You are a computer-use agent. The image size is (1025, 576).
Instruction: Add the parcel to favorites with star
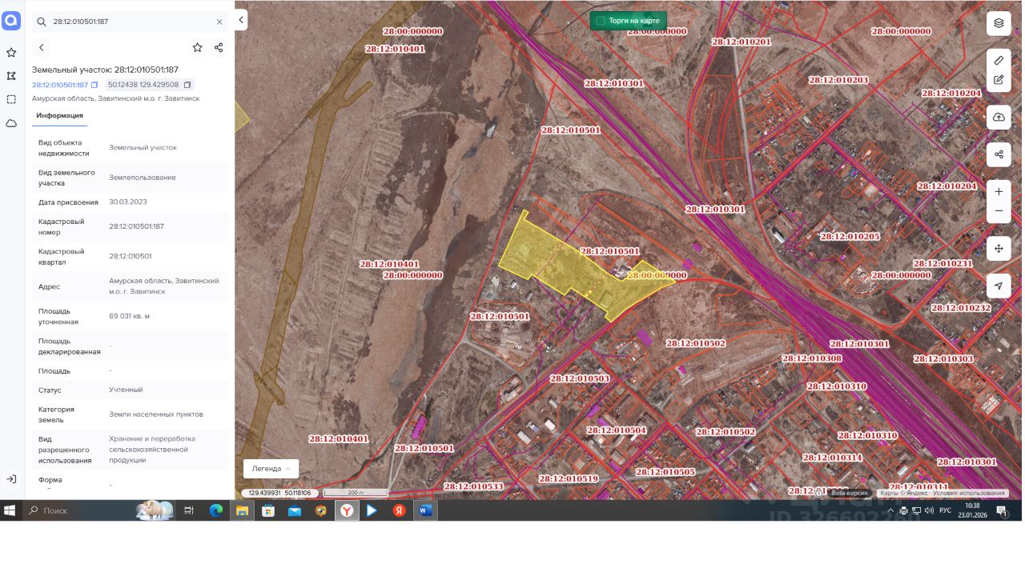coord(198,48)
